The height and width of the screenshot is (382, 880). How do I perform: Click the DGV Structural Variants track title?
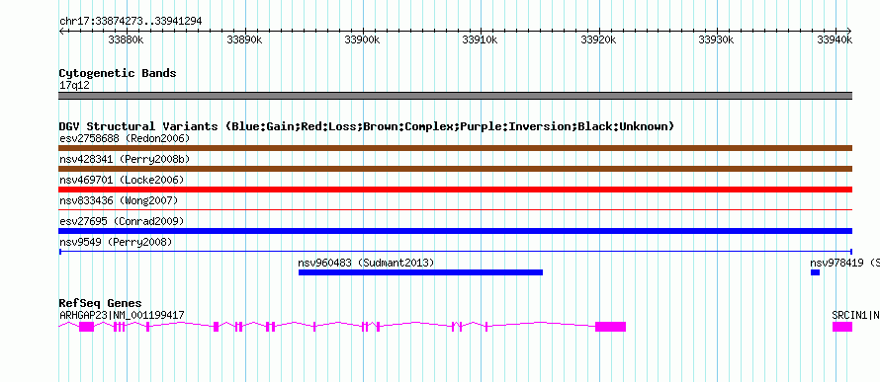367,126
